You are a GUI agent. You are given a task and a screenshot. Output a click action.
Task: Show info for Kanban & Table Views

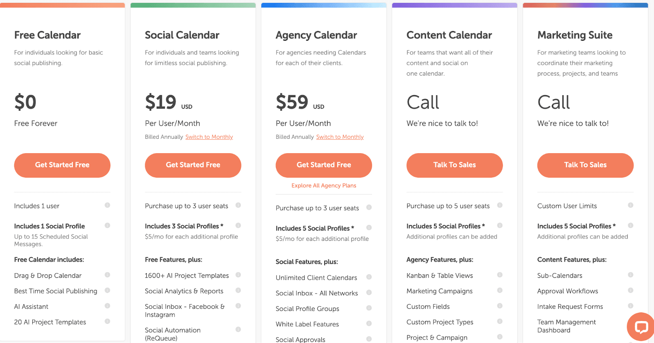pos(500,275)
